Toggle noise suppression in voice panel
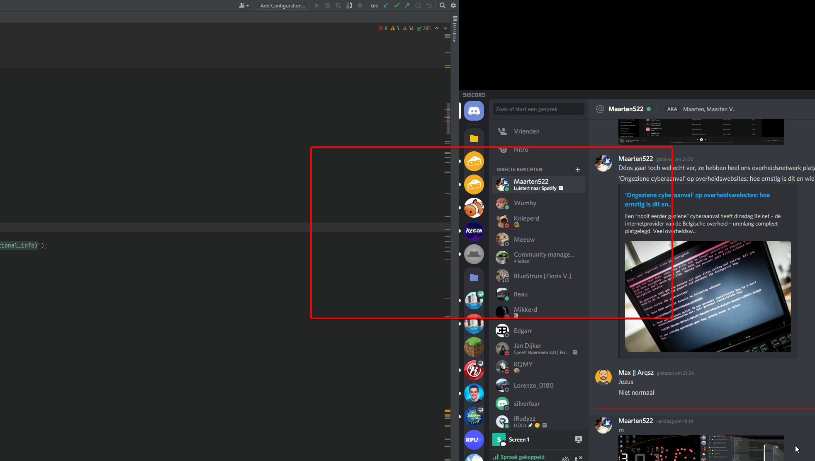Screen dimensions: 815x461 click(x=565, y=458)
